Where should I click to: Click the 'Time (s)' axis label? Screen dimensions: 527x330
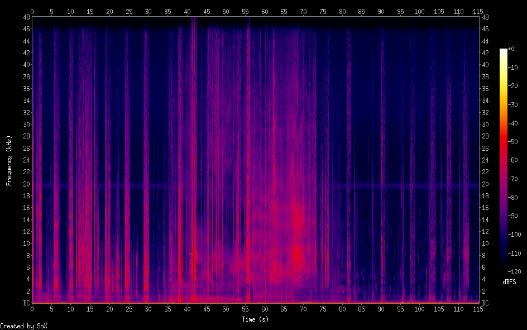(255, 319)
